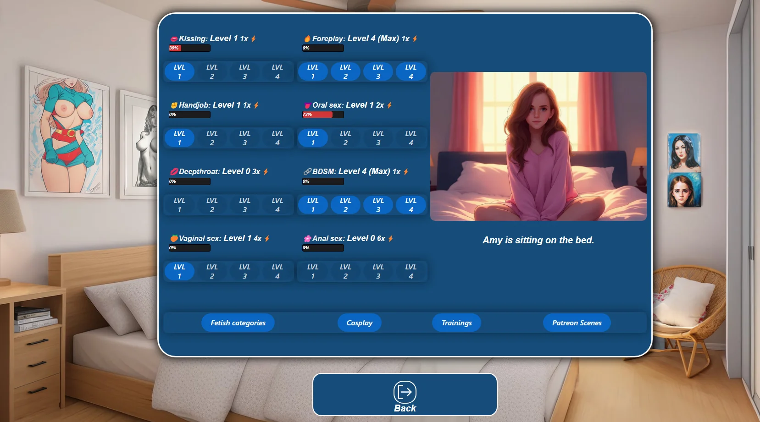Switch to the Cosplay tab
The height and width of the screenshot is (422, 760).
(x=359, y=323)
